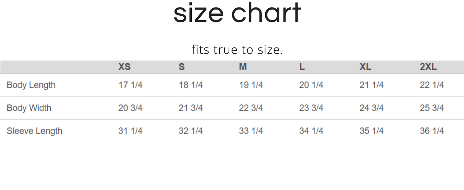Select the M column header

tap(243, 67)
